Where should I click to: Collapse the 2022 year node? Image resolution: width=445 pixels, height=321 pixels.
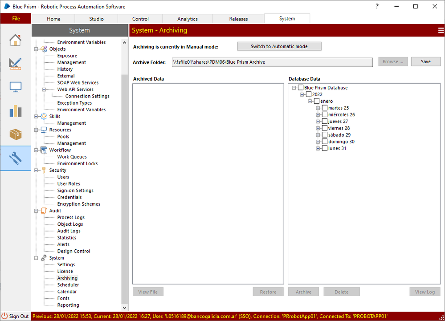[302, 95]
